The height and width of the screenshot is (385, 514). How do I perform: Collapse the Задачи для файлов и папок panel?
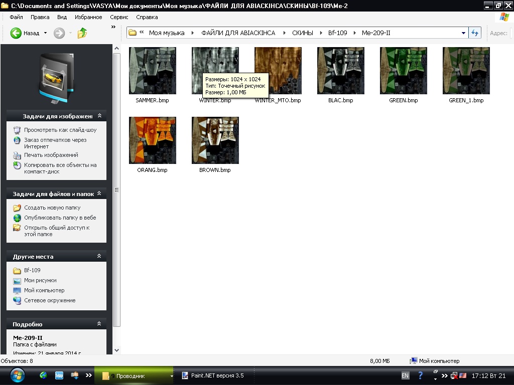pyautogui.click(x=99, y=194)
